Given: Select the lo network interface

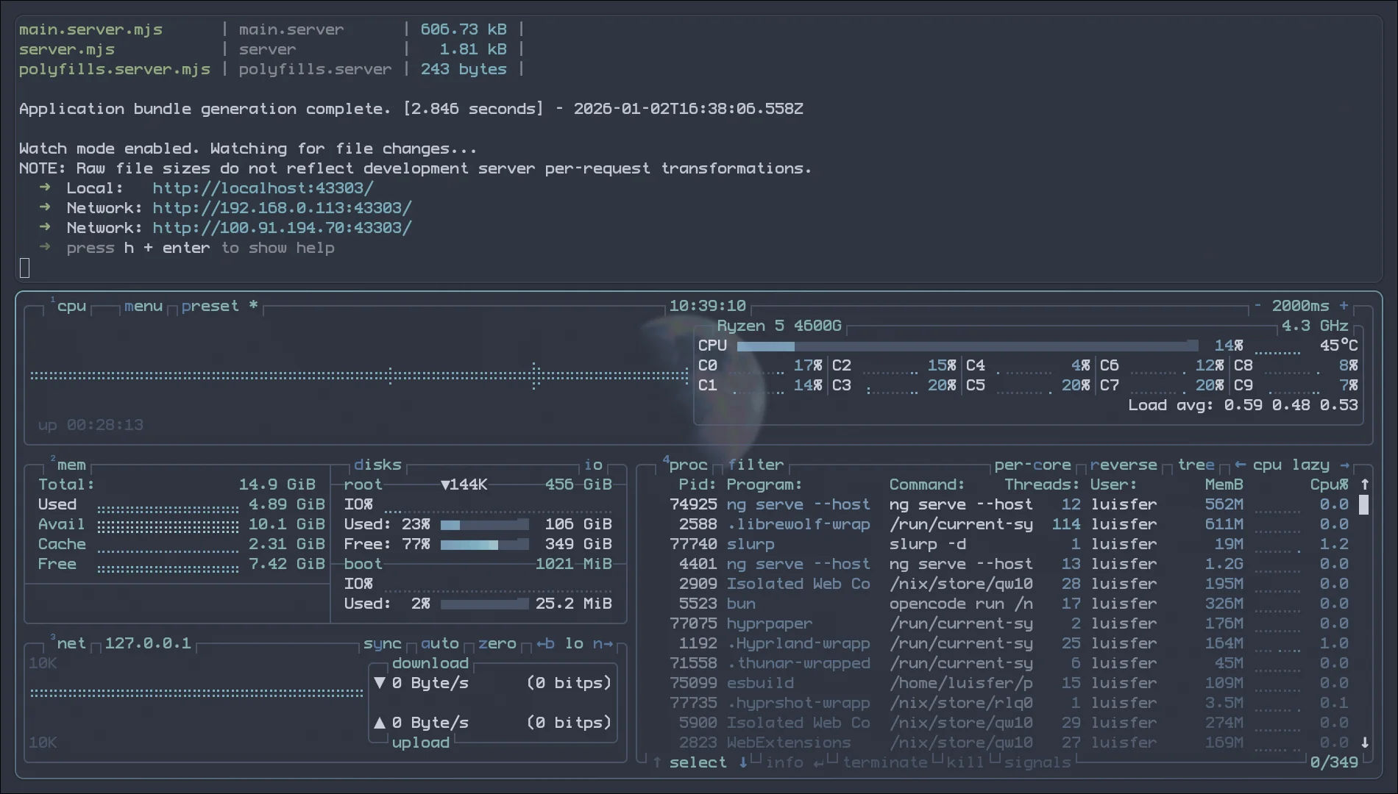Looking at the screenshot, I should click(x=573, y=643).
